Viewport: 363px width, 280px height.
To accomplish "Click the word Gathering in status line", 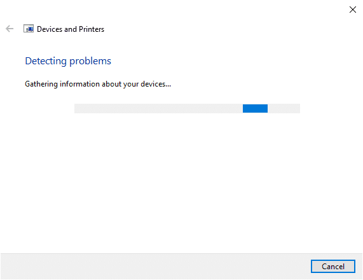I will [41, 84].
